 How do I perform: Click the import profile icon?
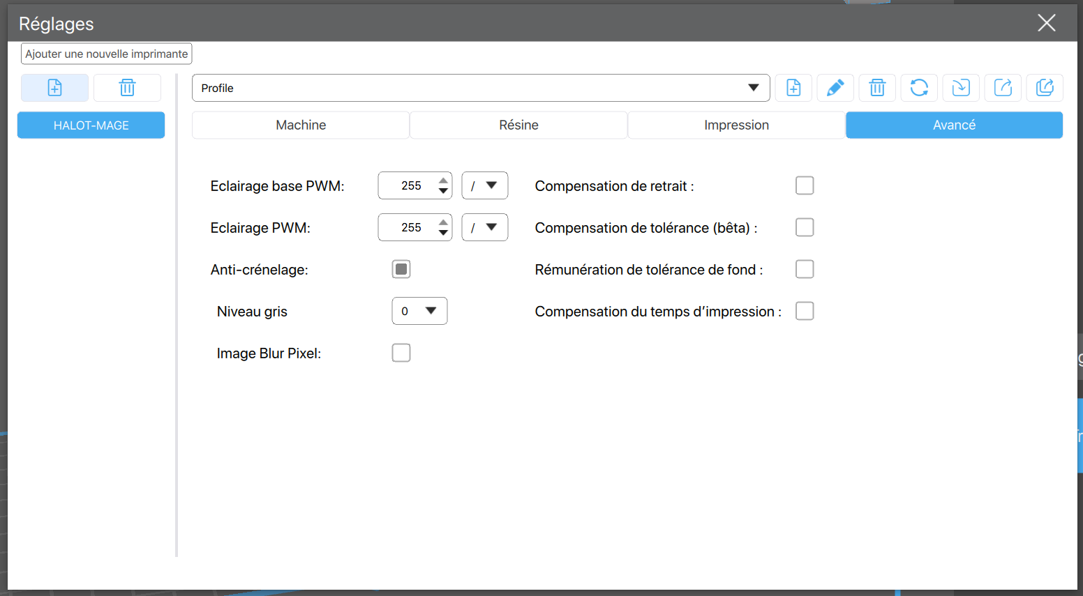pyautogui.click(x=961, y=88)
